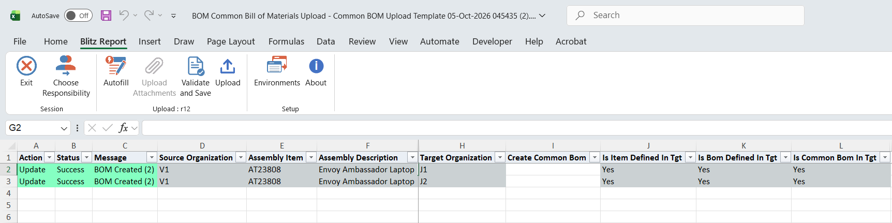Run the Autofill tool
The image size is (892, 223).
[x=116, y=71]
